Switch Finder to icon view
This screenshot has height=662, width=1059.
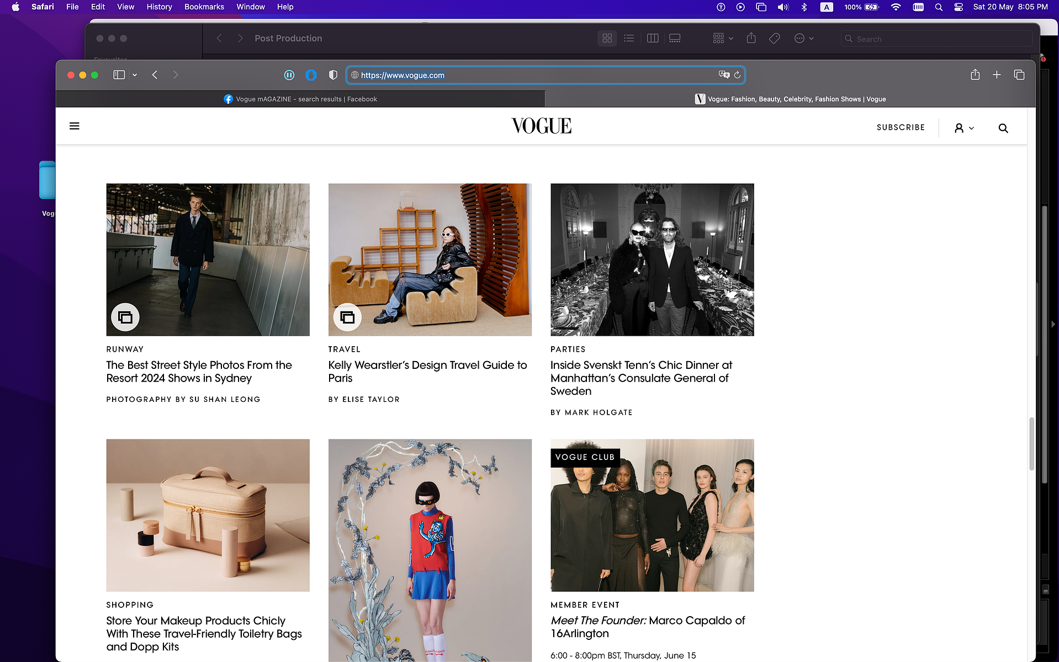tap(607, 38)
